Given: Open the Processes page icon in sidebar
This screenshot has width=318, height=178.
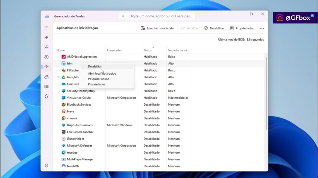Looking at the screenshot, I should click(47, 38).
